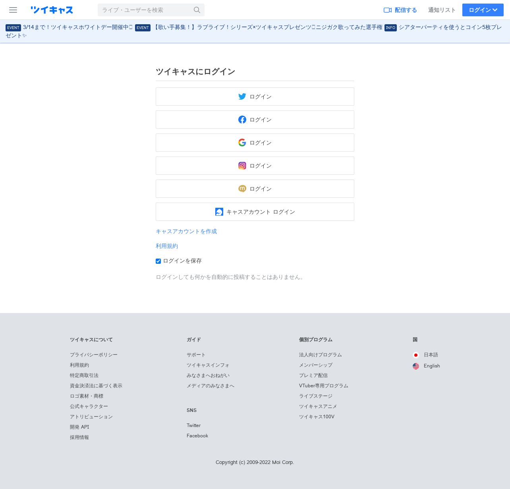Viewport: 510px width, 489px height.
Task: Open 通知リスト in the header
Action: [442, 10]
